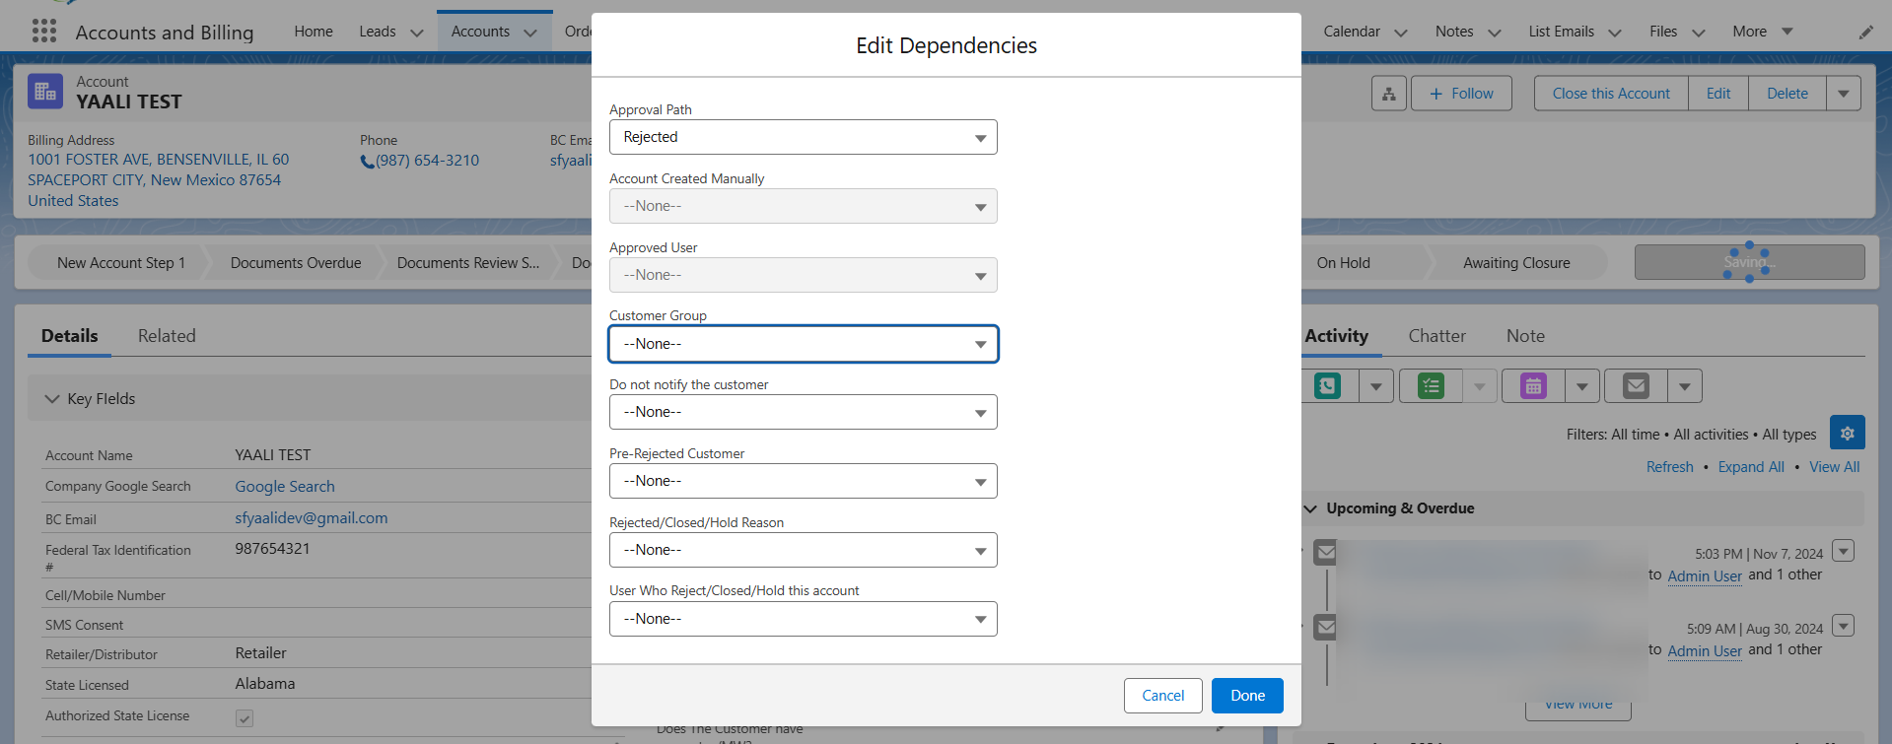Click the Close this Account button
The image size is (1892, 744).
tap(1611, 94)
